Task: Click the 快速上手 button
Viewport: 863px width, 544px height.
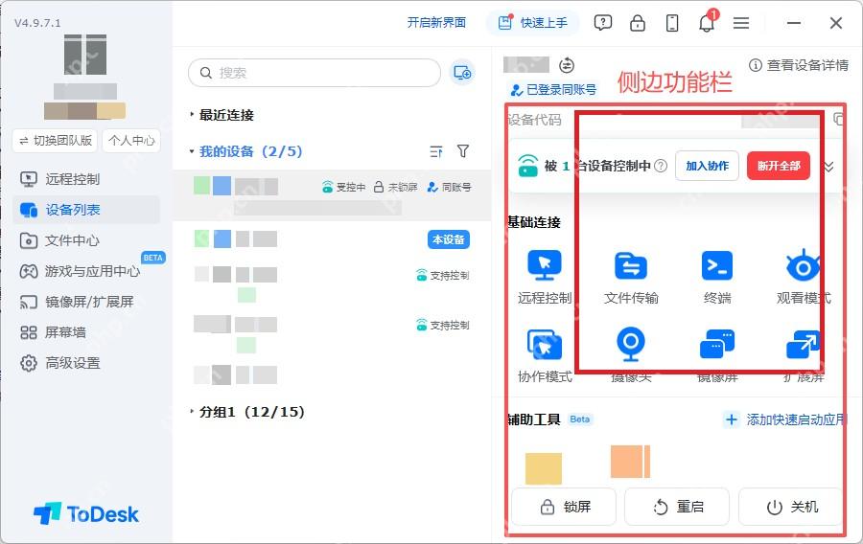Action: point(532,23)
